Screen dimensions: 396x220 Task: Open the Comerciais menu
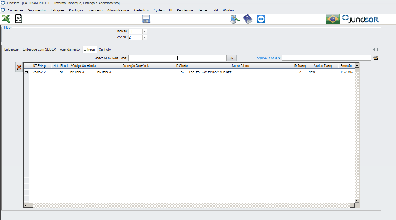16,10
